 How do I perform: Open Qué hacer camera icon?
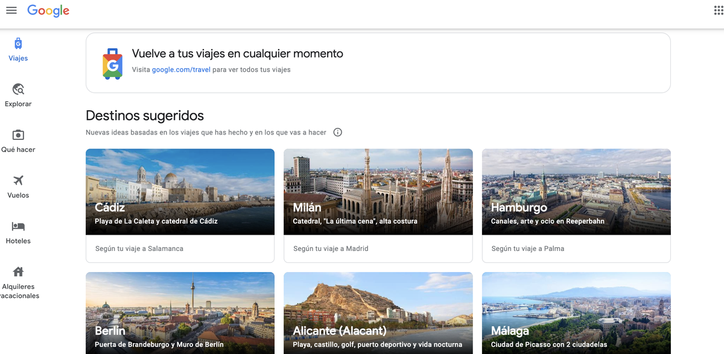(18, 134)
